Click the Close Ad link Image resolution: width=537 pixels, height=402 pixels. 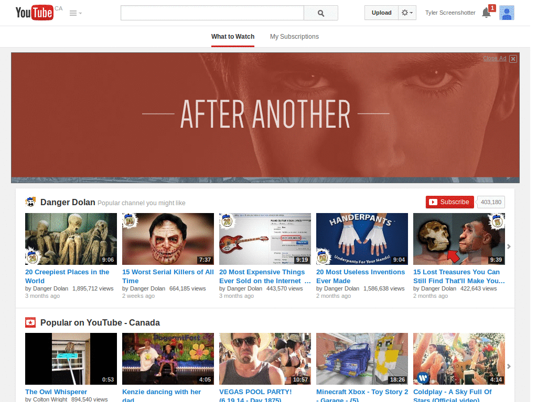click(x=495, y=59)
